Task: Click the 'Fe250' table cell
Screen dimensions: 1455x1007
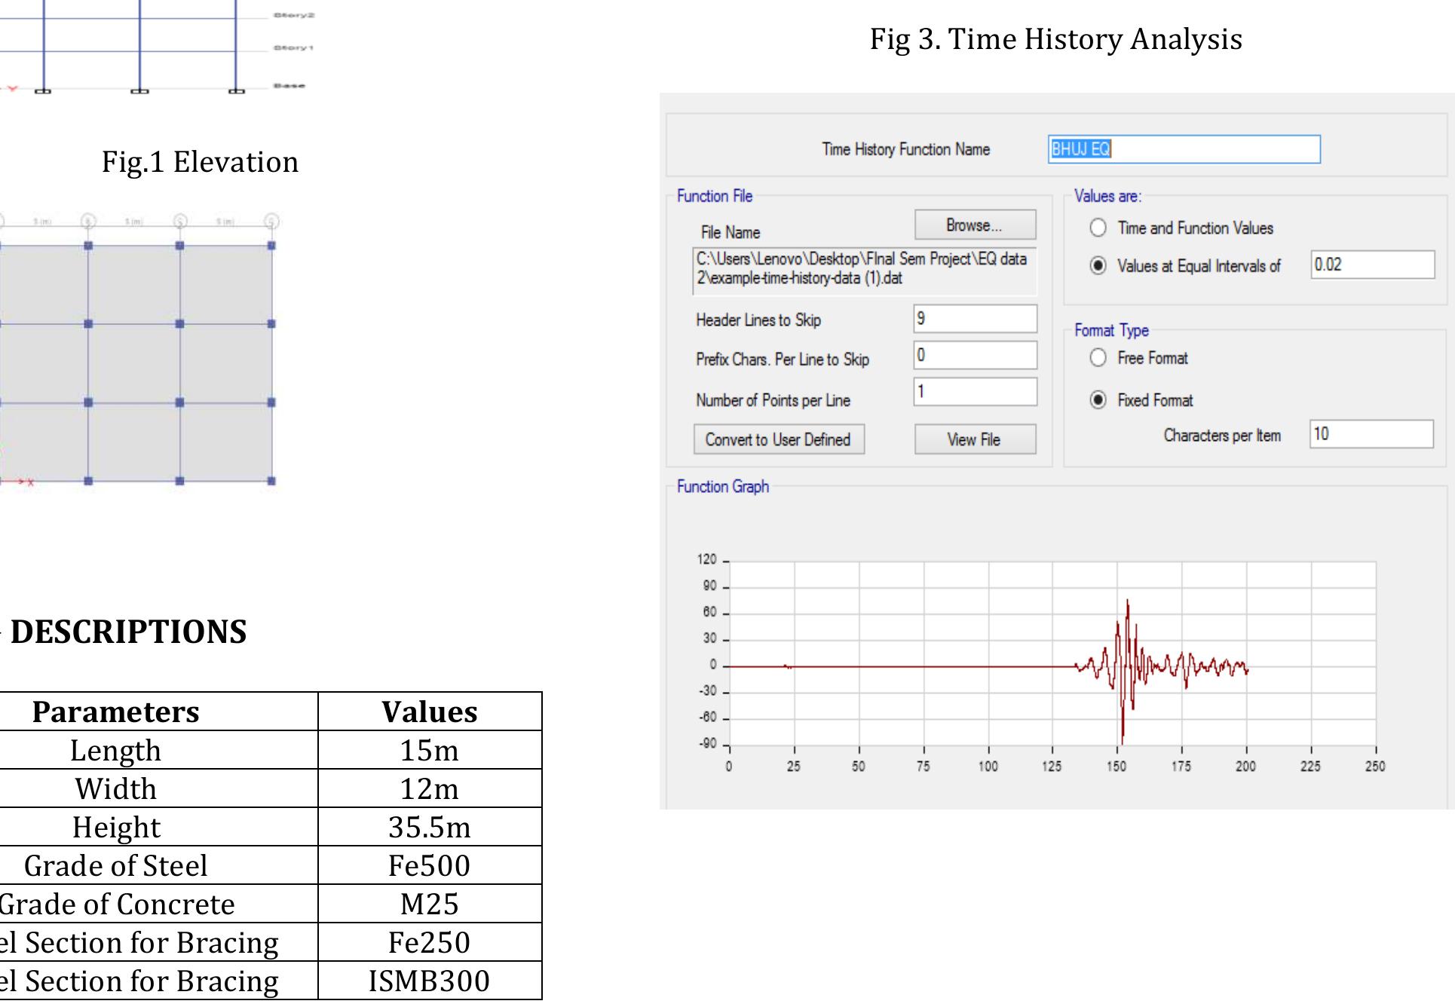Action: (x=430, y=942)
